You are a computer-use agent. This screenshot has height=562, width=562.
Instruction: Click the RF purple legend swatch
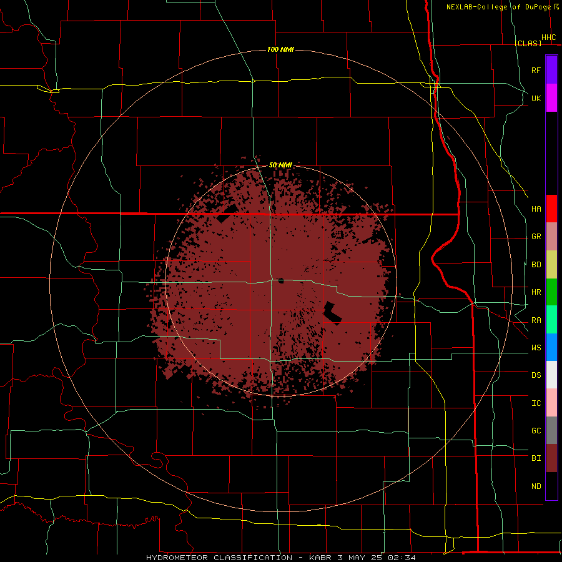click(551, 70)
